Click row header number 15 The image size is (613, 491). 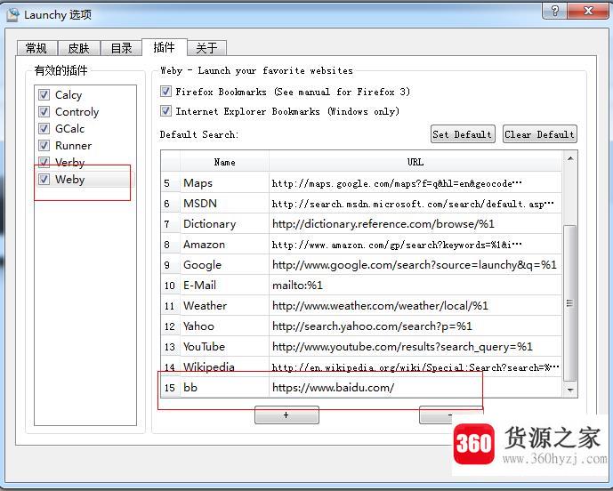170,388
